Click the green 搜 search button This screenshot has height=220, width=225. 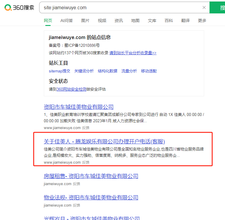coord(217,7)
